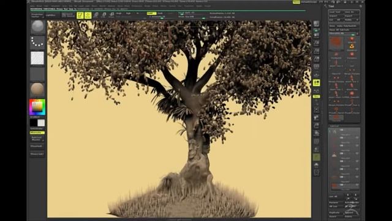Select the black secondary color swatch
Screen dimensions: 392x221
pos(34,123)
